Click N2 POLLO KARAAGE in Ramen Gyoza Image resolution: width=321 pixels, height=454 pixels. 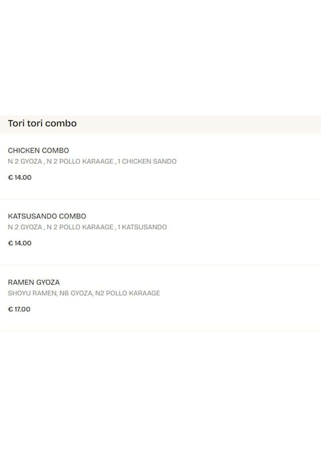(127, 293)
